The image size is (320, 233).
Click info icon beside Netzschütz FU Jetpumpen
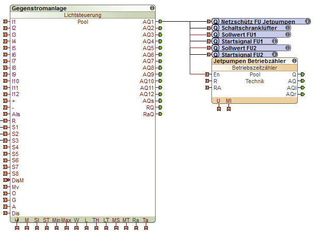point(307,22)
